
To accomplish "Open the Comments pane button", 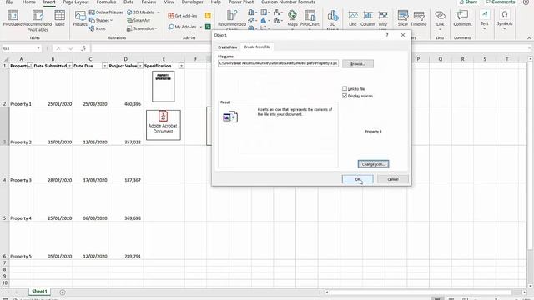I will click(501, 2).
